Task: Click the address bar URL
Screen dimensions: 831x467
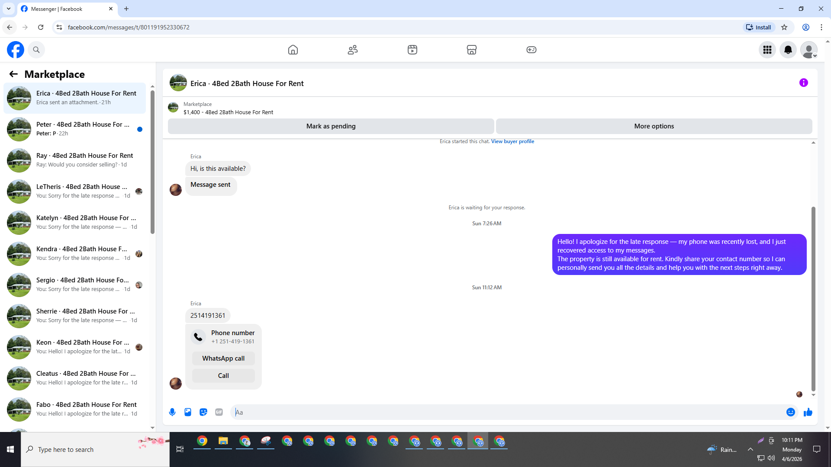Action: (x=129, y=27)
